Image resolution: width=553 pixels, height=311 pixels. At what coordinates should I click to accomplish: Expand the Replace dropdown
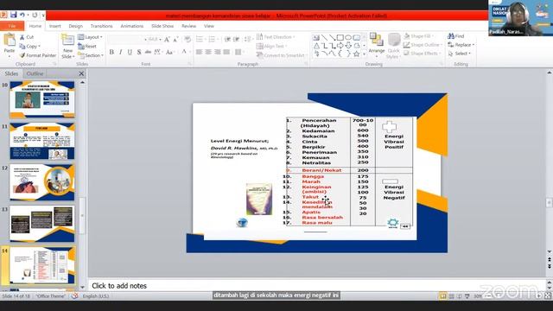pos(474,45)
